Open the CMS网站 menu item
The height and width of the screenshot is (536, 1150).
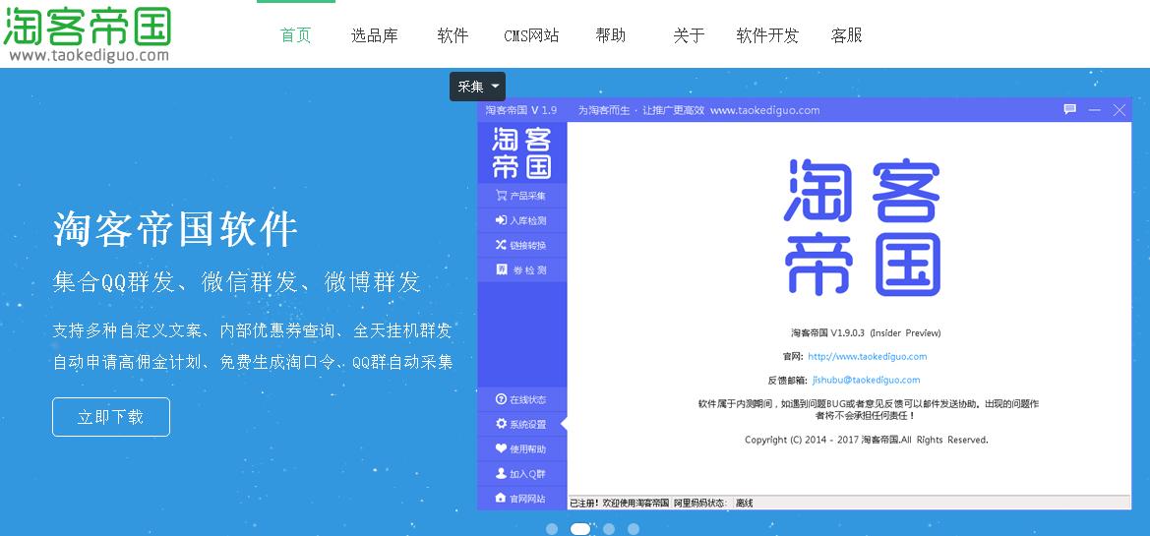point(532,35)
